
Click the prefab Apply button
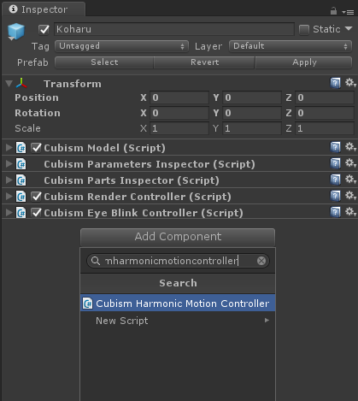tap(304, 62)
